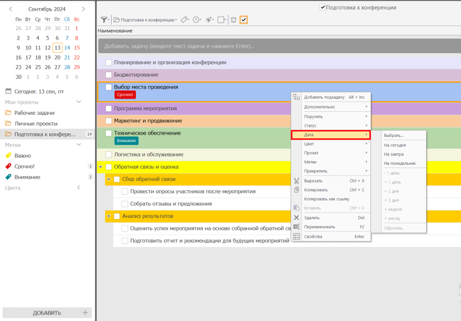This screenshot has width=461, height=321.
Task: Open the project dropdown Подготовка к конференции
Action: tap(144, 20)
